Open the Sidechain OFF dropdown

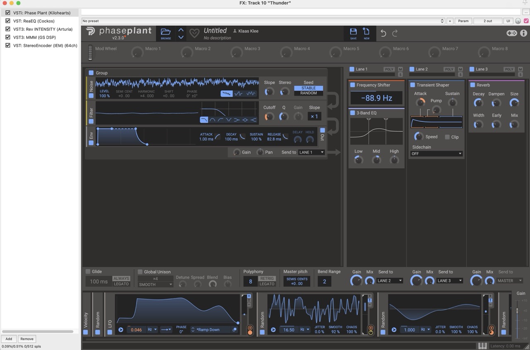coord(436,154)
